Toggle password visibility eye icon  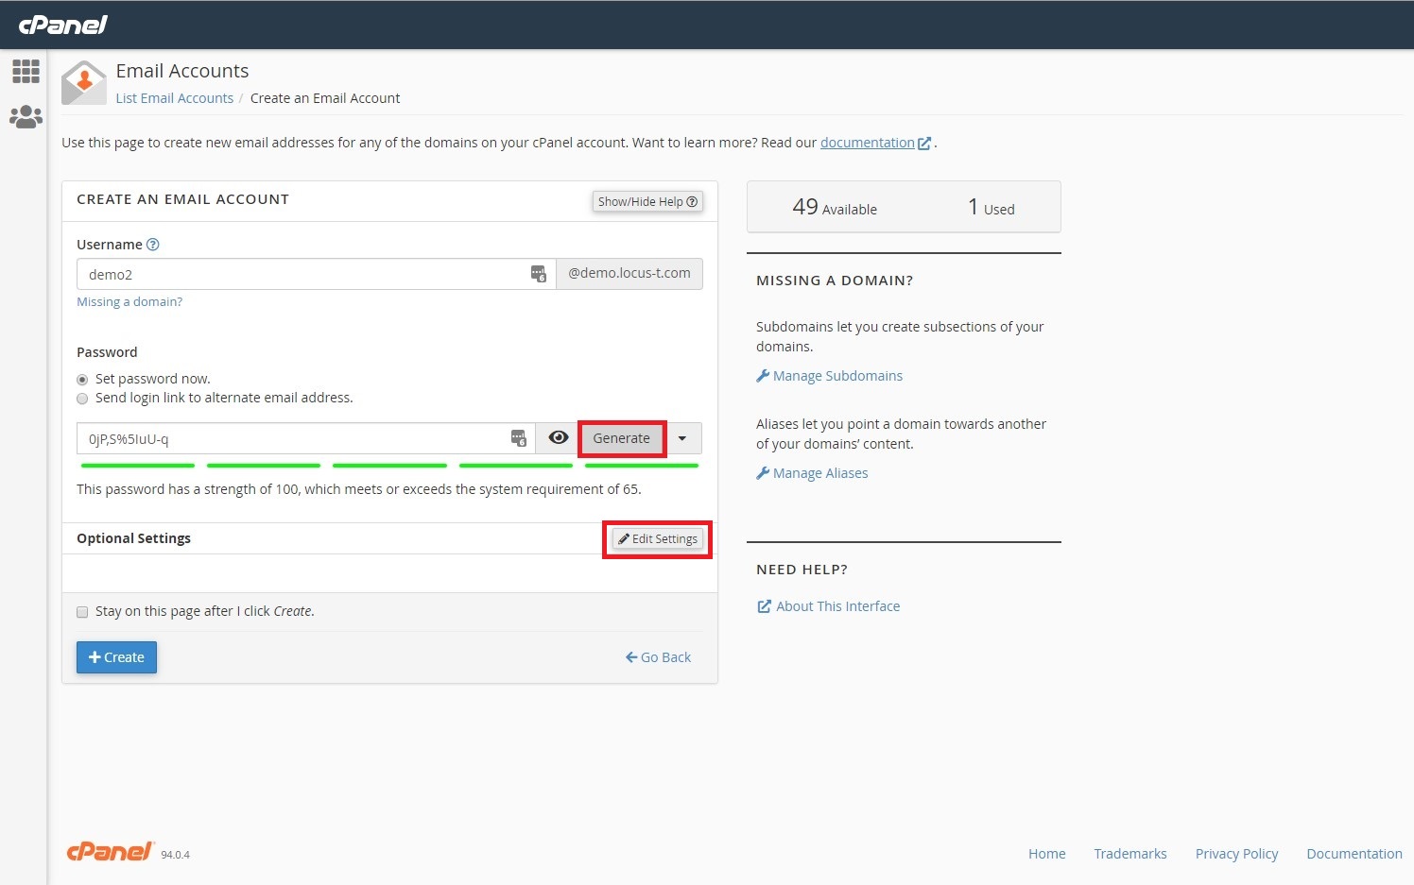pos(559,438)
